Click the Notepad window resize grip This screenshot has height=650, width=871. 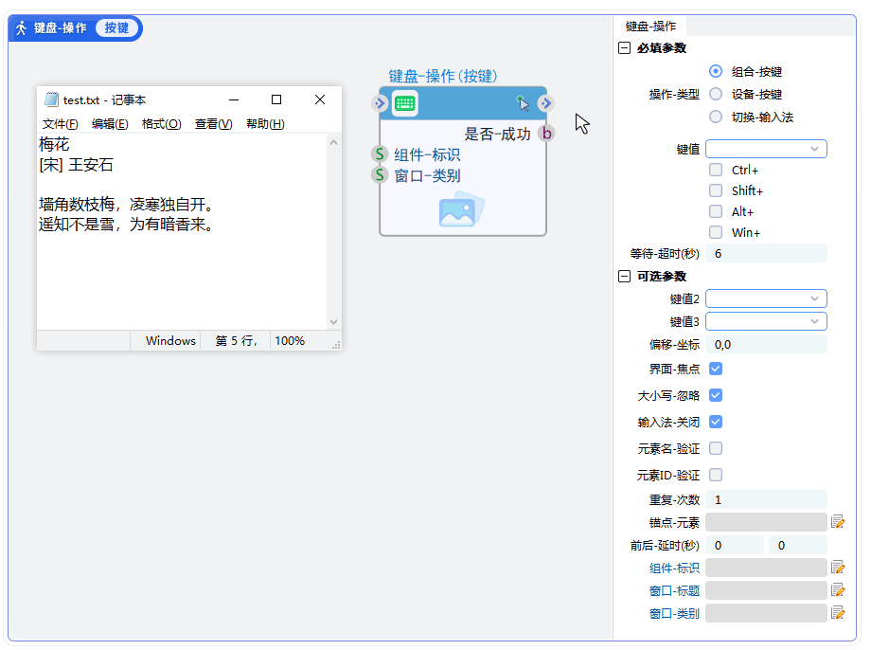click(x=336, y=345)
